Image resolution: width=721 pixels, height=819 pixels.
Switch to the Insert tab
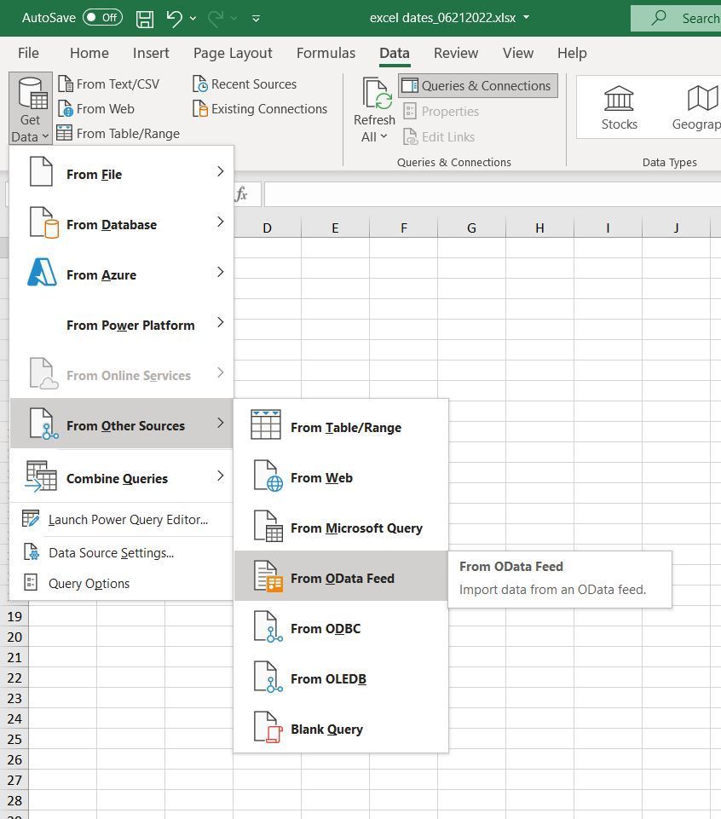pos(151,53)
